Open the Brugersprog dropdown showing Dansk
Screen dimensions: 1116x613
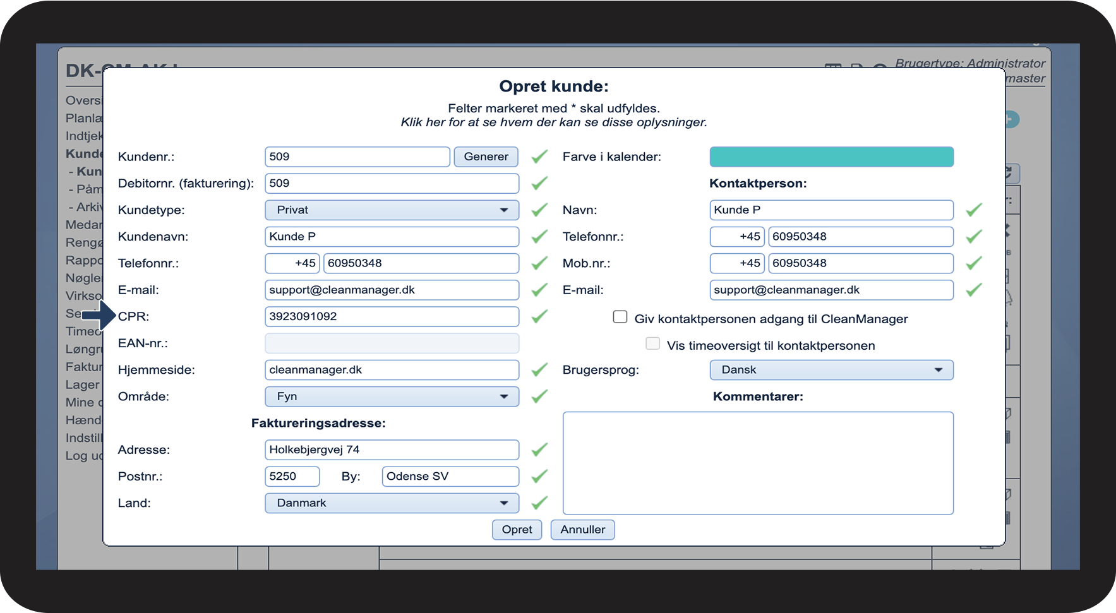click(x=831, y=370)
